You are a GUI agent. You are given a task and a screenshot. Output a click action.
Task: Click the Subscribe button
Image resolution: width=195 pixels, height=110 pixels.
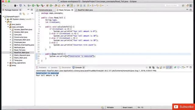coord(183,107)
